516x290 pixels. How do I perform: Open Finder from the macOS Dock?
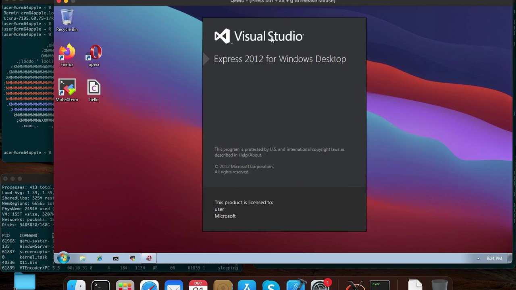tap(76, 285)
